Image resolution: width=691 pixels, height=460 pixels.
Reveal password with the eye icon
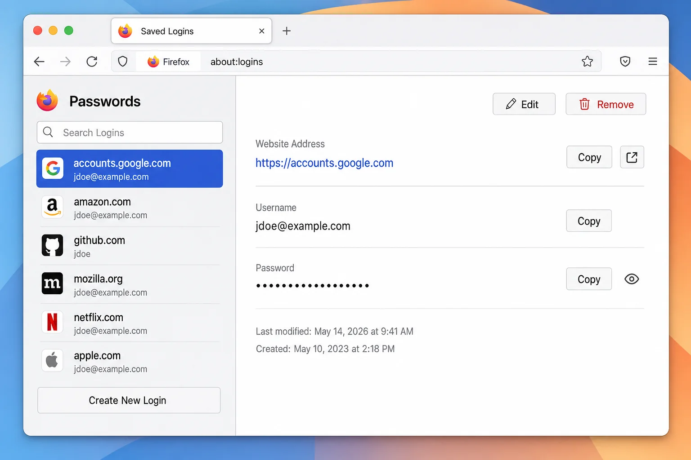(632, 279)
